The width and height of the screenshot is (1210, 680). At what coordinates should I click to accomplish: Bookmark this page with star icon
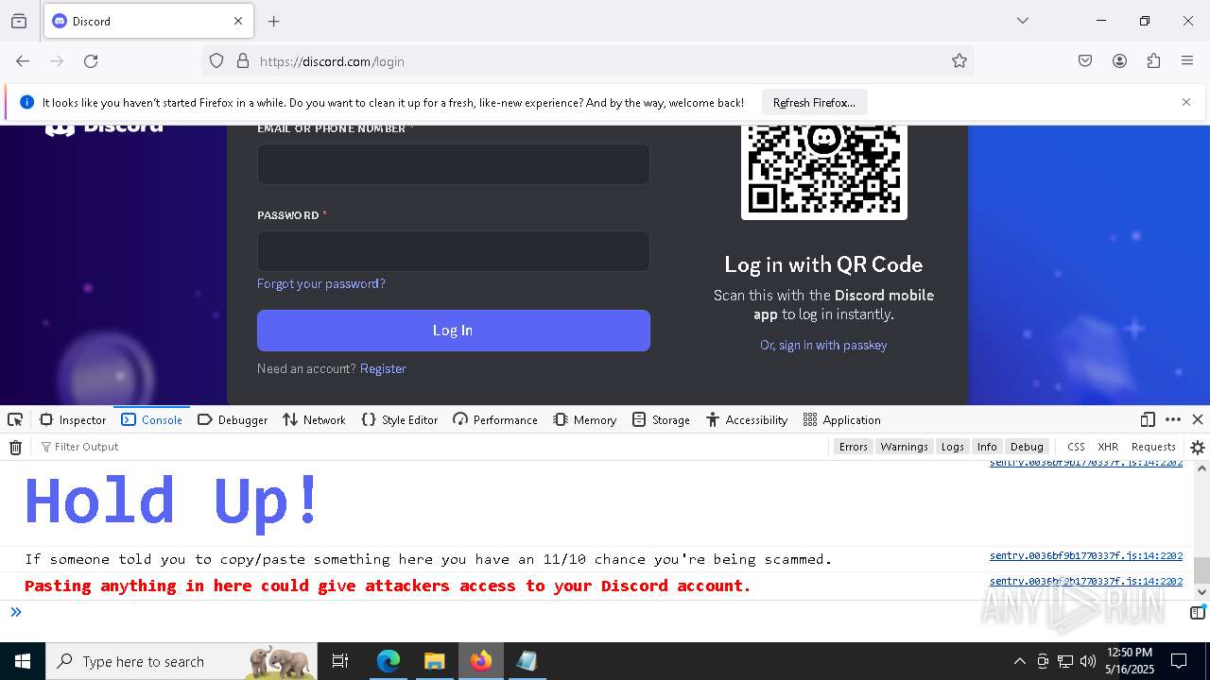[959, 61]
